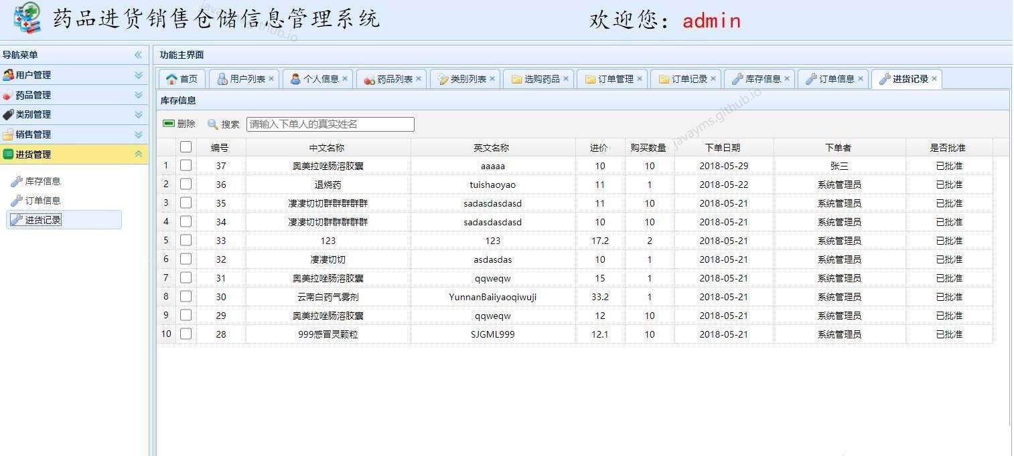Collapse navigation panel with « arrow
Viewport: 1014px width, 456px height.
point(139,55)
